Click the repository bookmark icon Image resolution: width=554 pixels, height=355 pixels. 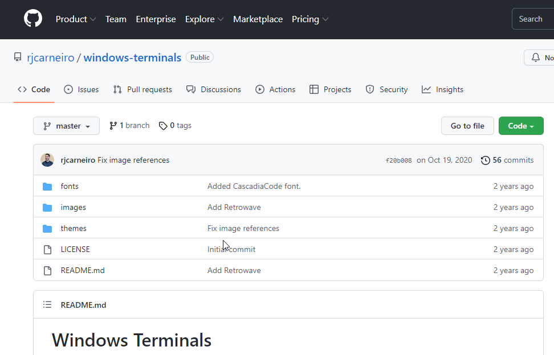click(17, 57)
